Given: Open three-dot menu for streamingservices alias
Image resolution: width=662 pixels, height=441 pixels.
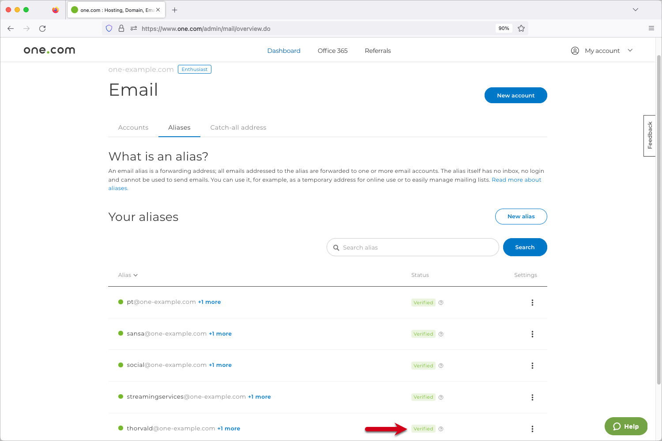Looking at the screenshot, I should pos(532,397).
